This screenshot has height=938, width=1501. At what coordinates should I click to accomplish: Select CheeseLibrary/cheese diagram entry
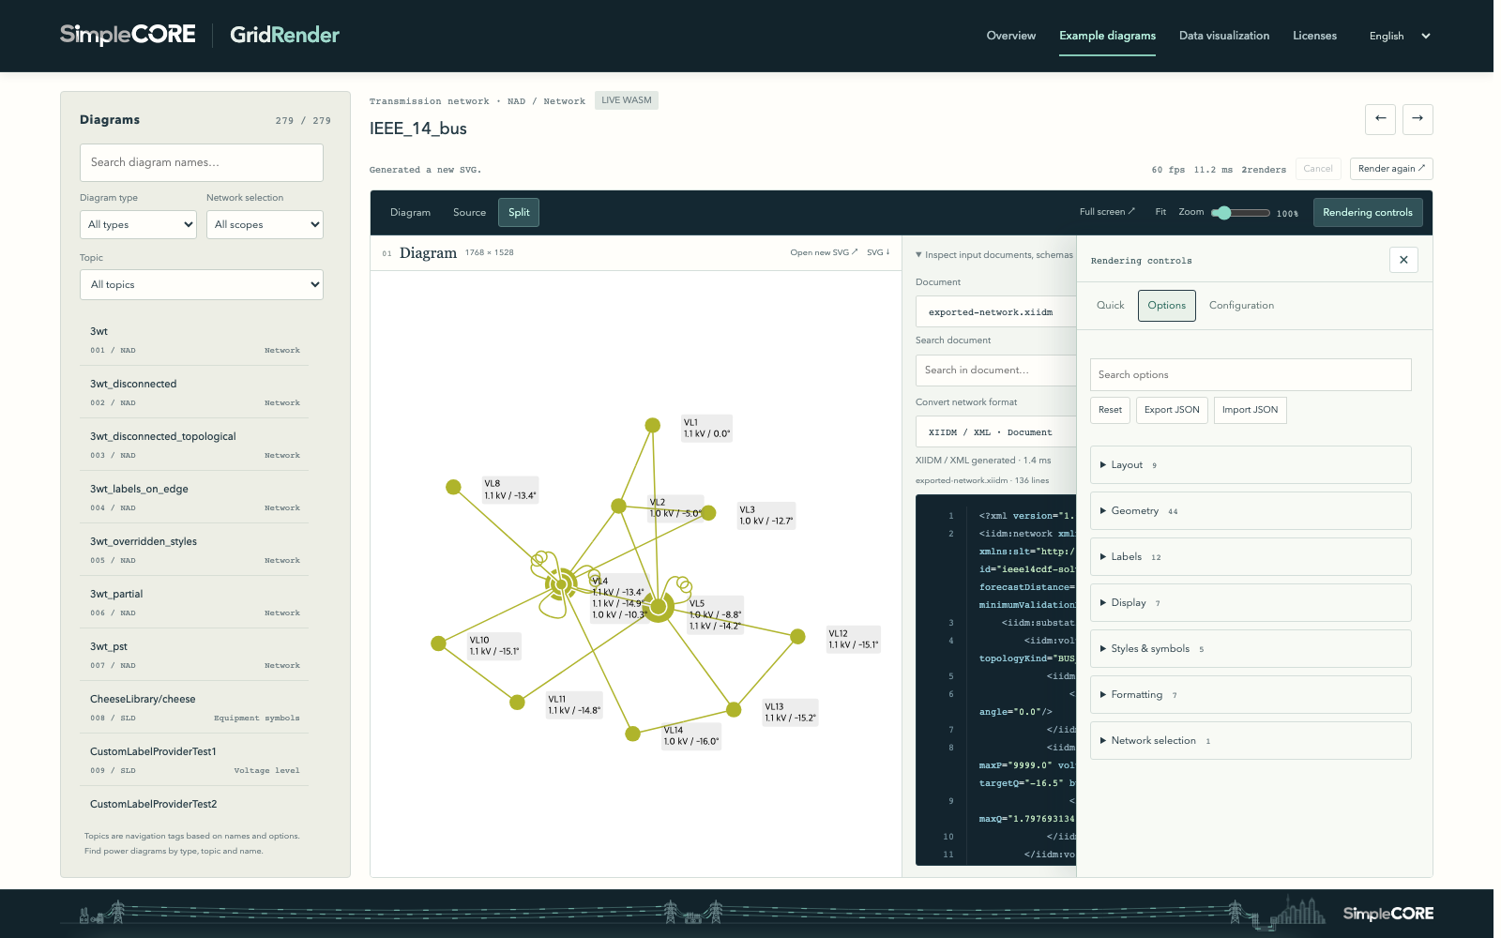pyautogui.click(x=195, y=707)
